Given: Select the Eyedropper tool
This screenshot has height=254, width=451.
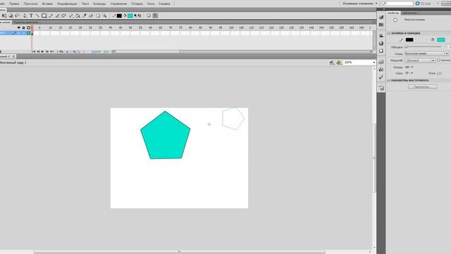Looking at the screenshot, I should (x=85, y=16).
